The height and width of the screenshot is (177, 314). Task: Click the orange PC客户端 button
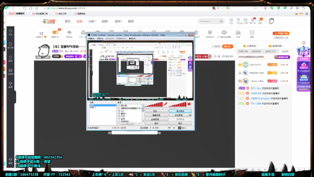pyautogui.click(x=281, y=33)
